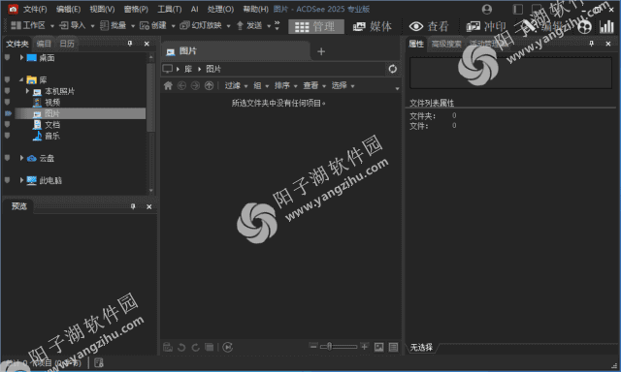The image size is (621, 372).
Task: Open the 365 film reel mode icon
Action: pyautogui.click(x=584, y=26)
